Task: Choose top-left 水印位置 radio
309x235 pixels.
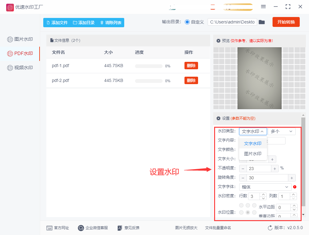Action: (x=241, y=205)
